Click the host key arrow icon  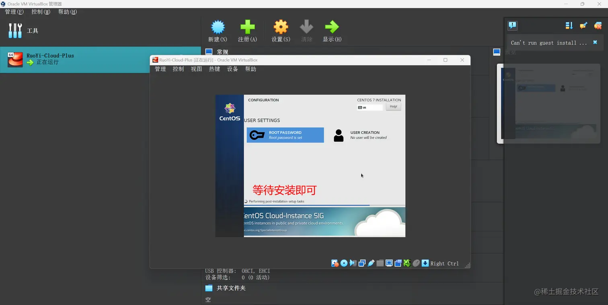(425, 263)
